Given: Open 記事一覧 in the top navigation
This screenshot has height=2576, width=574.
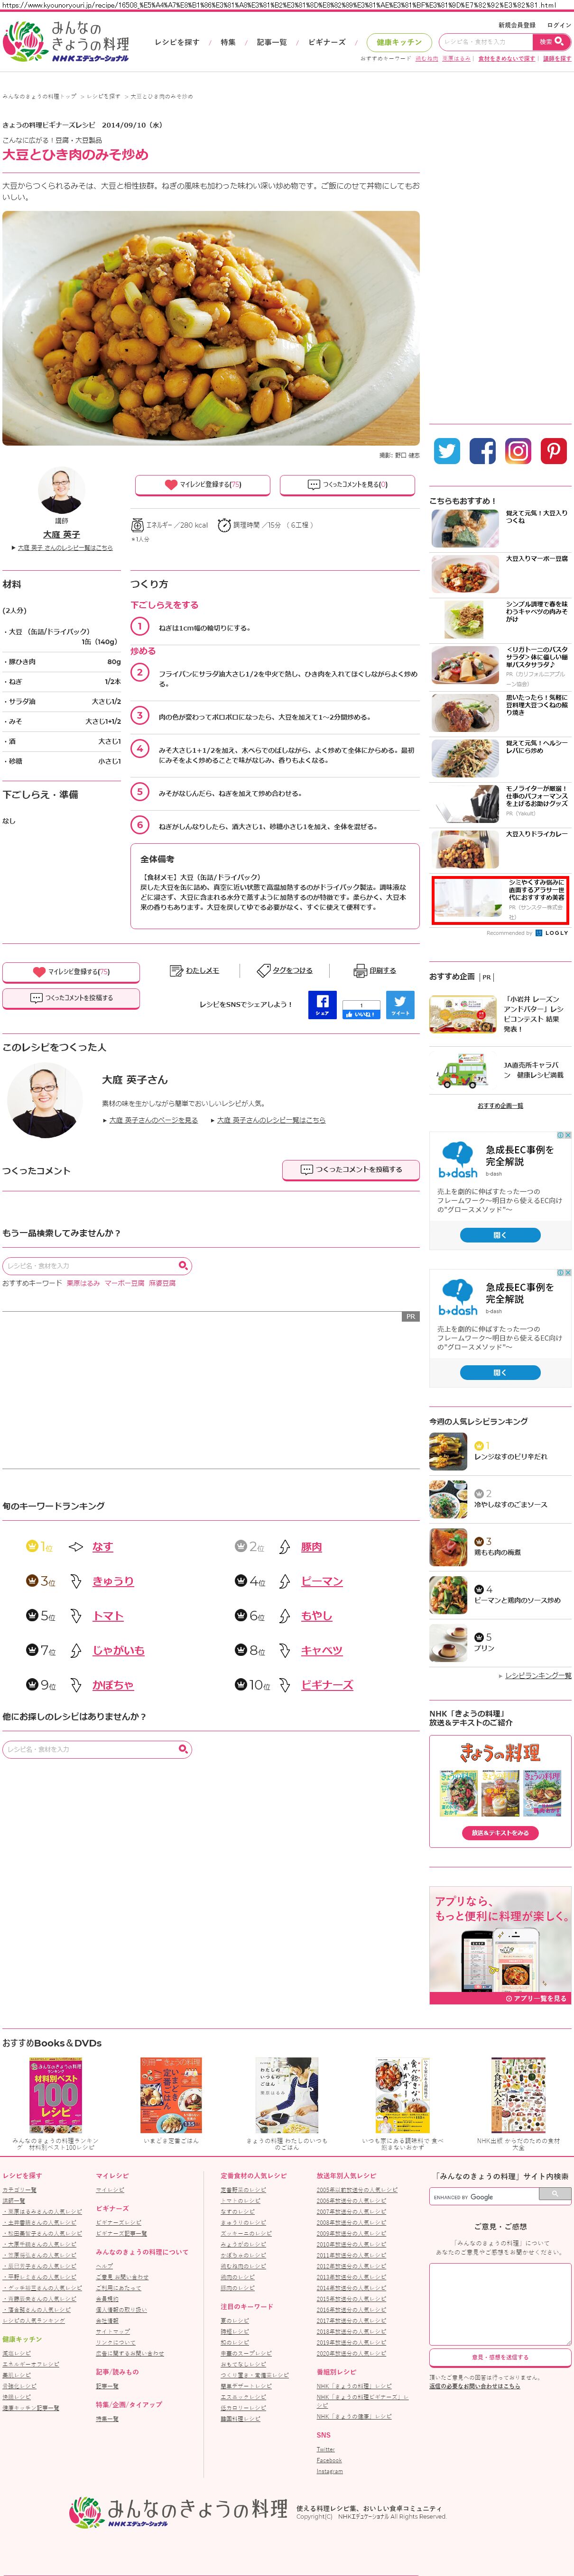Looking at the screenshot, I should 271,42.
